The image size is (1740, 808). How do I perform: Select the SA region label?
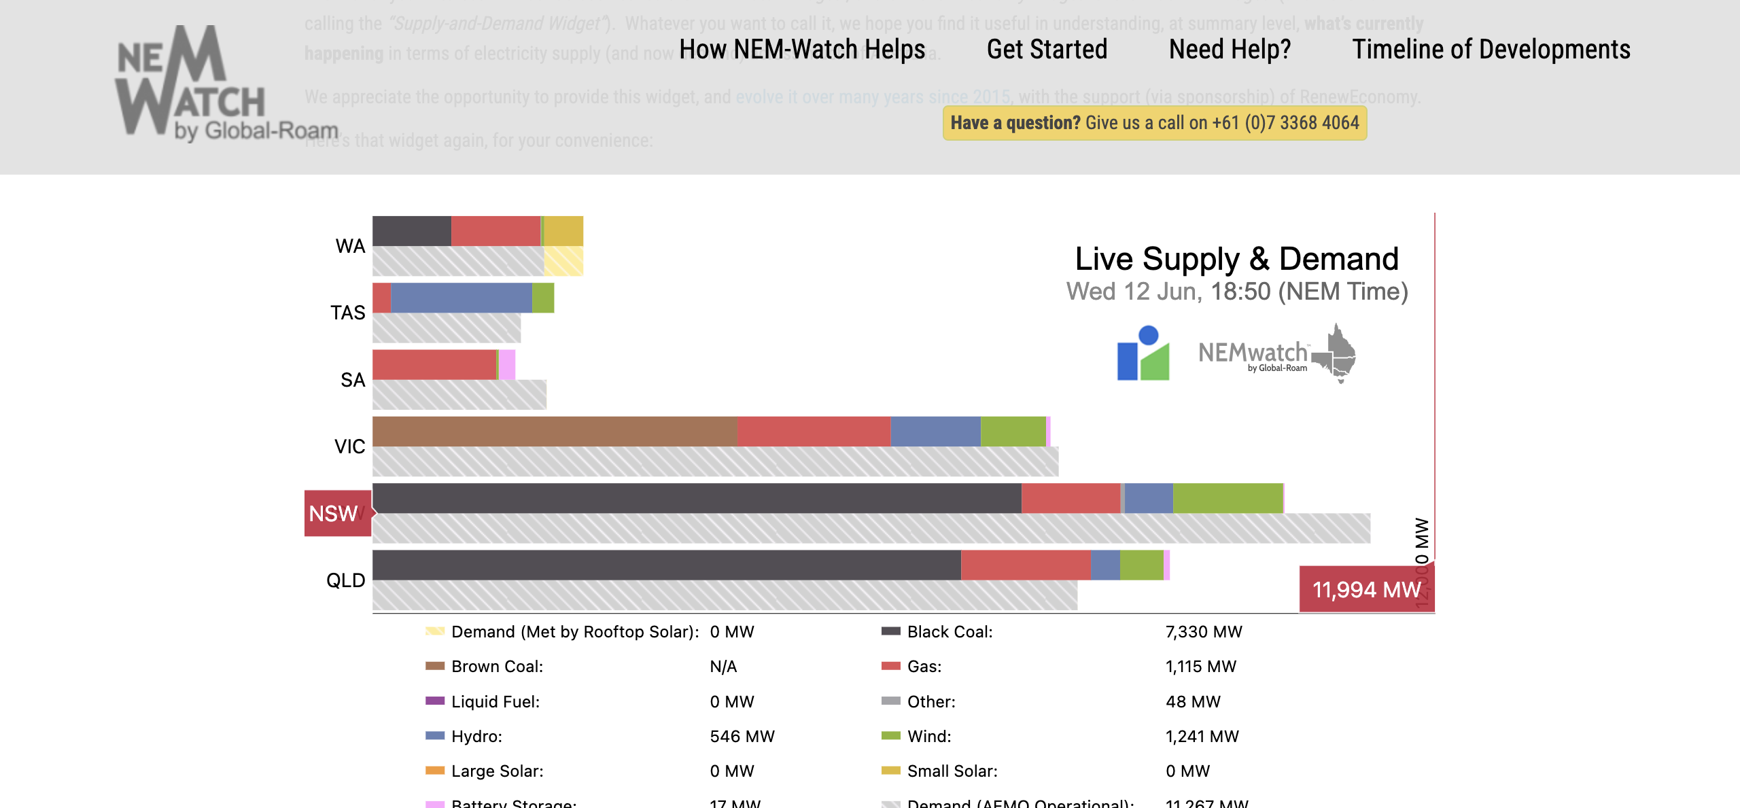coord(353,380)
